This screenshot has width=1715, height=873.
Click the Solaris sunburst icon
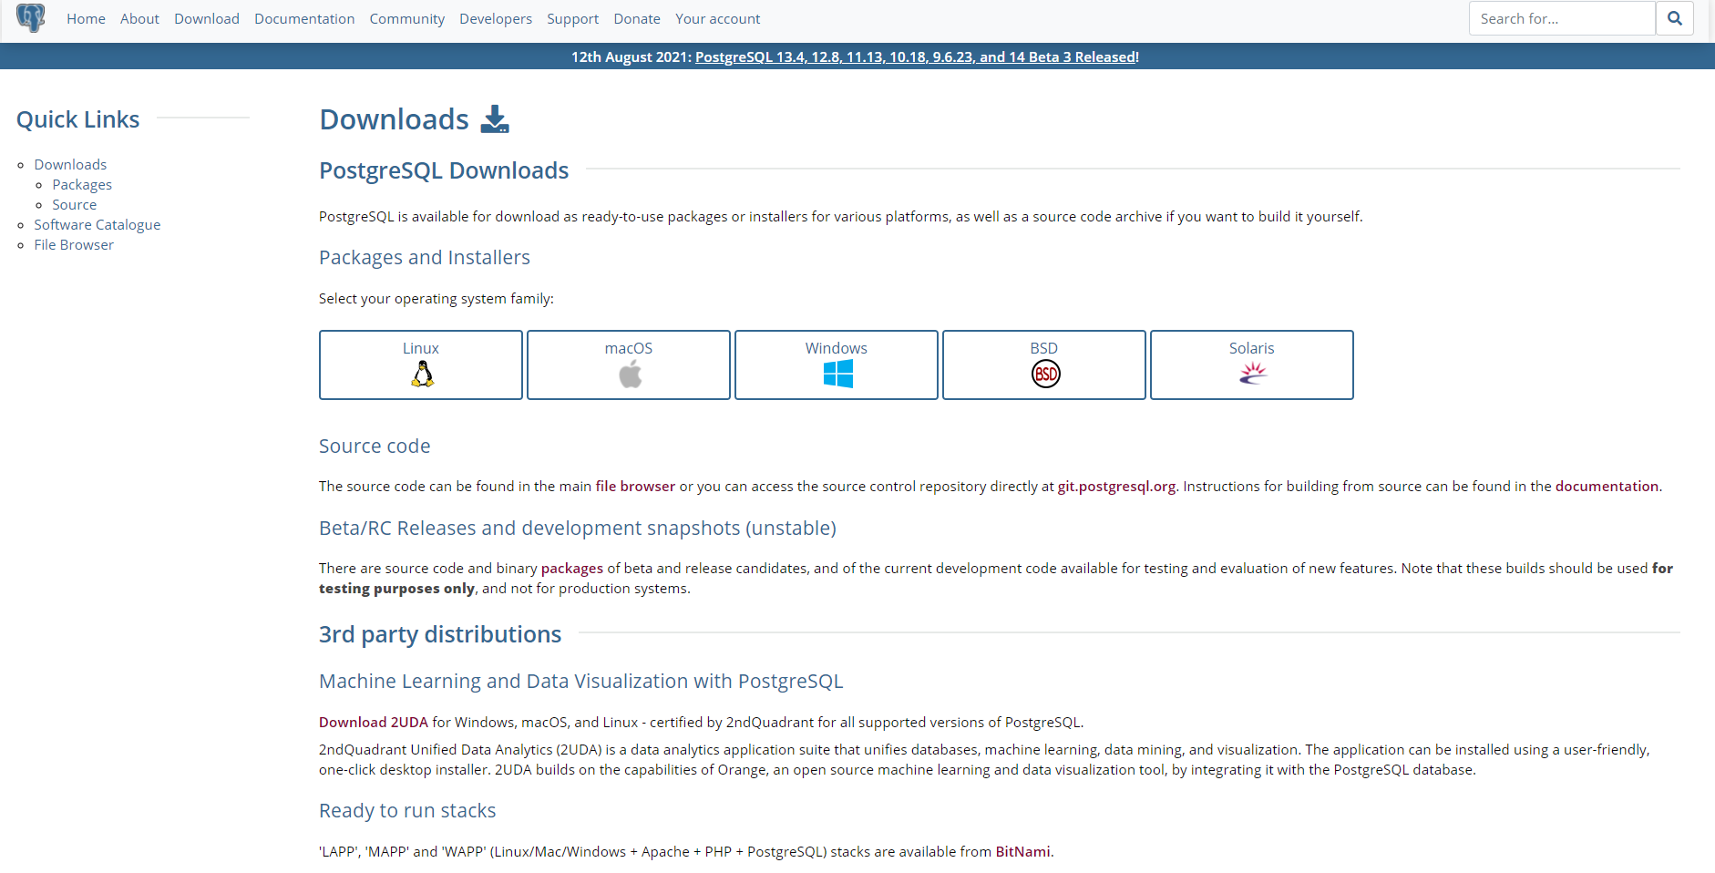[x=1253, y=373]
